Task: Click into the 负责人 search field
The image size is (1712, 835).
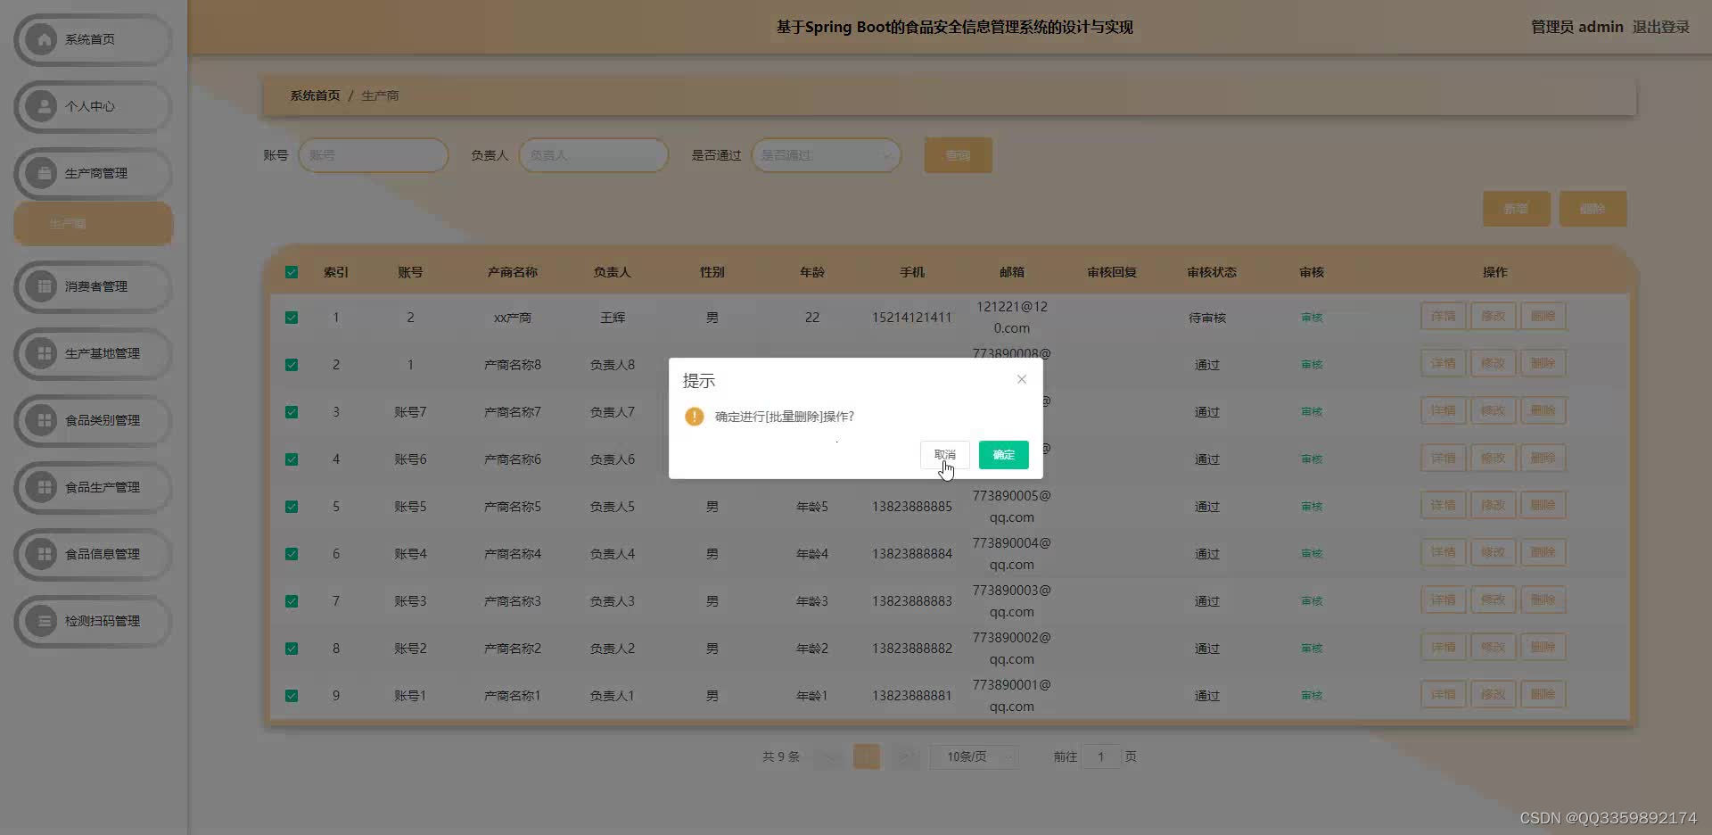Action: tap(594, 155)
